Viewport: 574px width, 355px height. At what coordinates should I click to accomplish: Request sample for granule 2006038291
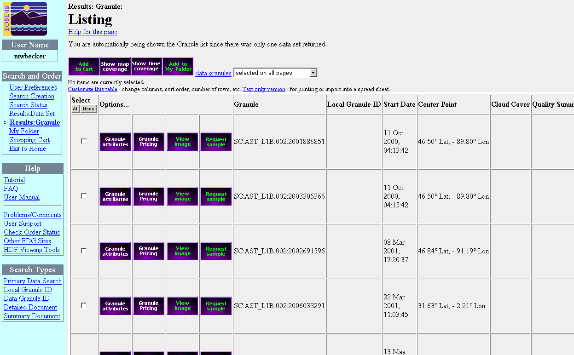216,306
